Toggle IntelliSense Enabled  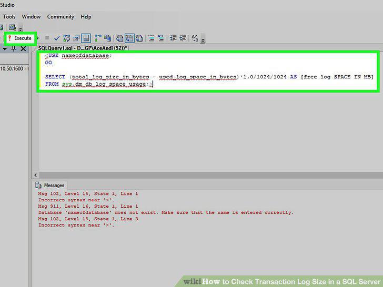click(x=86, y=38)
